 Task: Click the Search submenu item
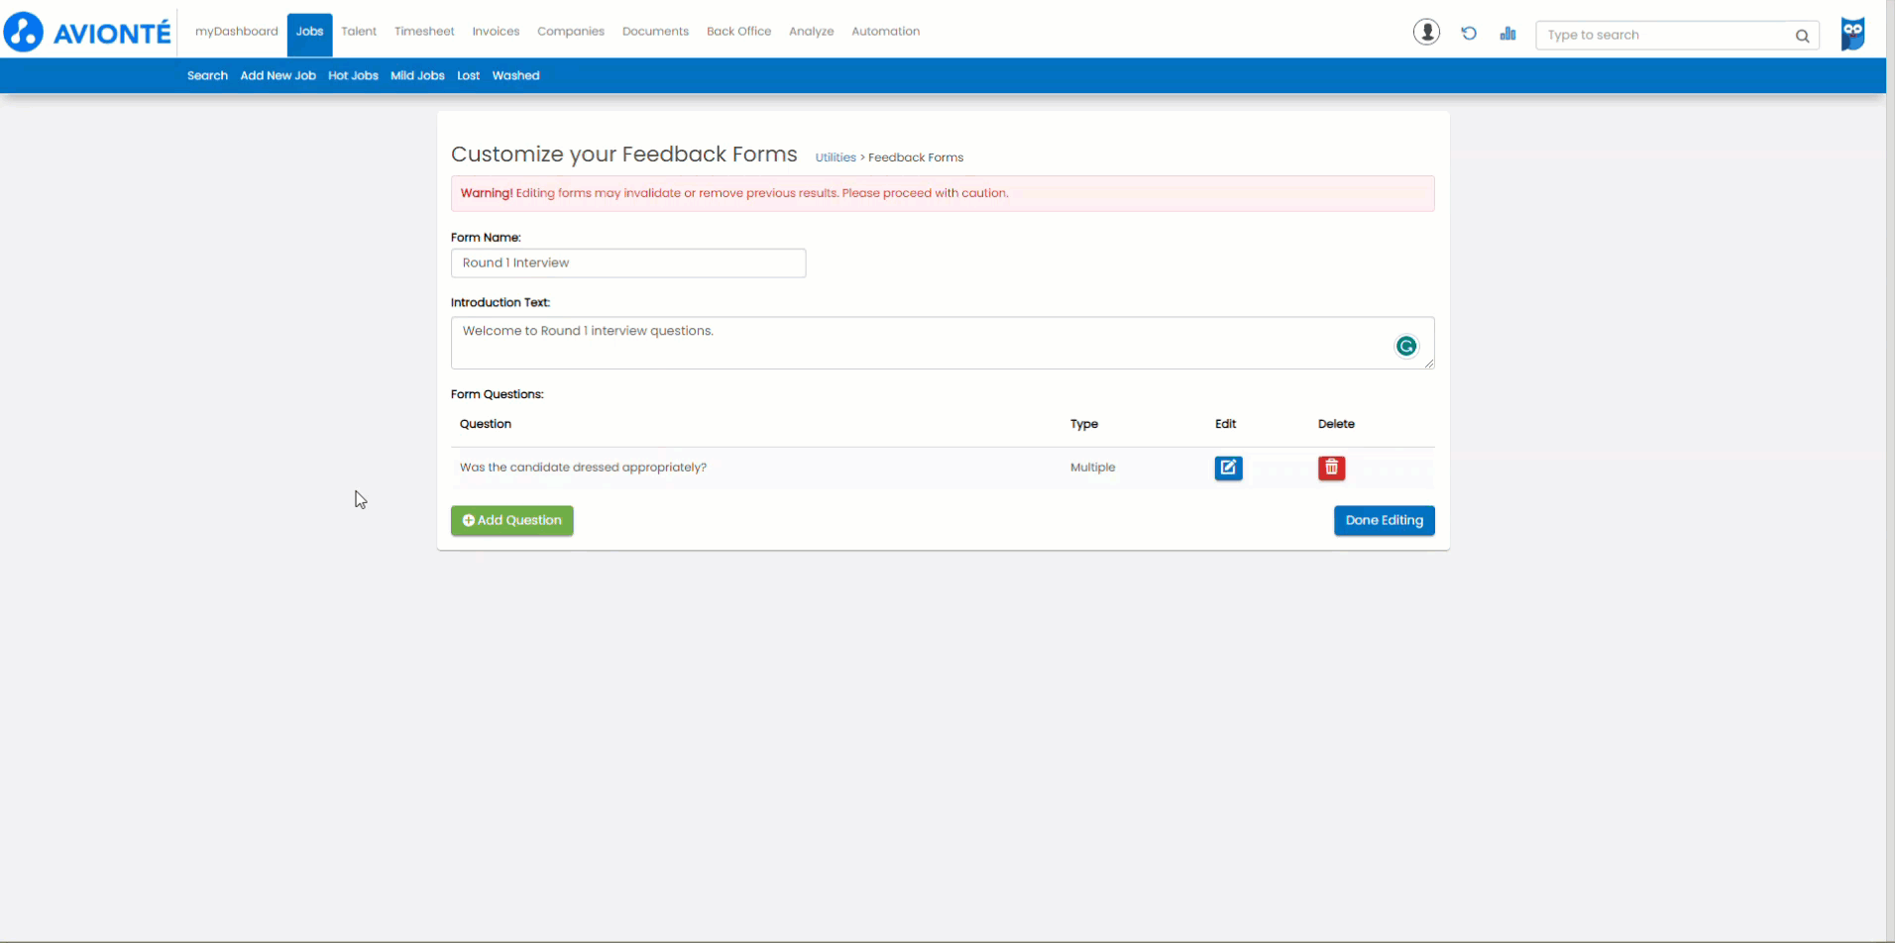click(x=207, y=76)
